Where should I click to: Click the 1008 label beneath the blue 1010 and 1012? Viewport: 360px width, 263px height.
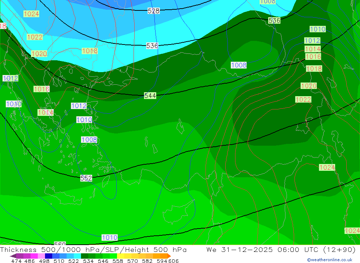tap(89, 140)
